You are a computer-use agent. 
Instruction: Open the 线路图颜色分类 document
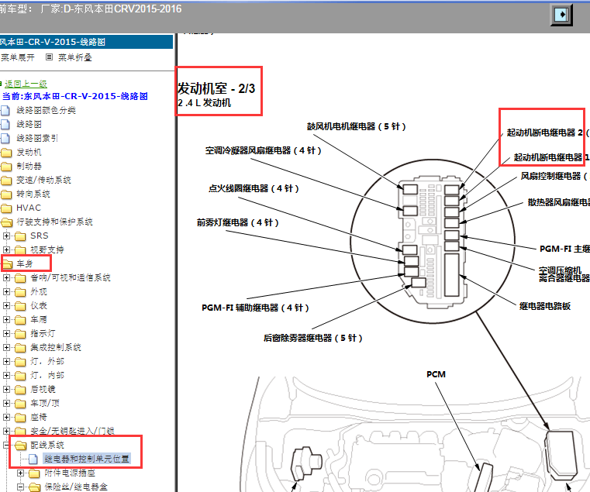point(46,110)
